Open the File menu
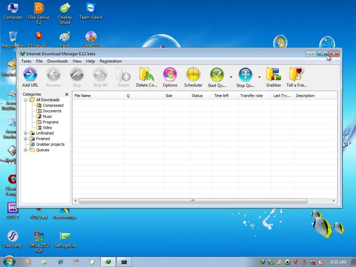The height and width of the screenshot is (267, 356). tap(39, 61)
